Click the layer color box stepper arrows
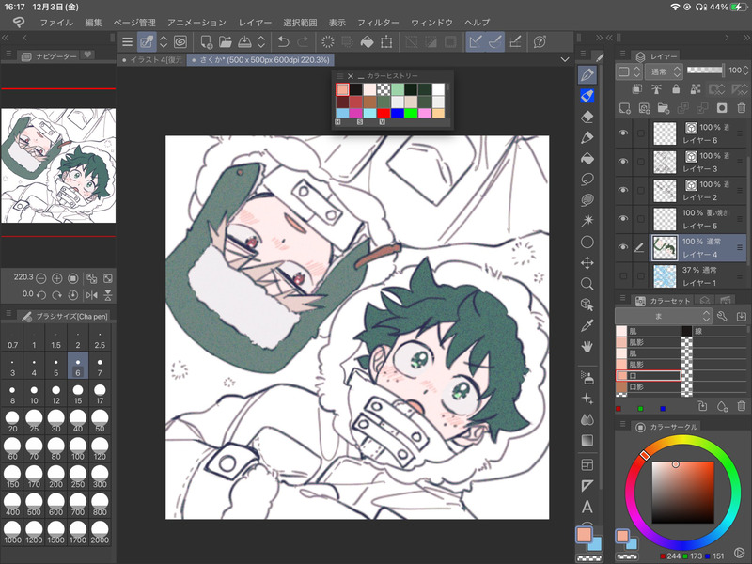Viewport: 752px width, 564px height. 637,72
